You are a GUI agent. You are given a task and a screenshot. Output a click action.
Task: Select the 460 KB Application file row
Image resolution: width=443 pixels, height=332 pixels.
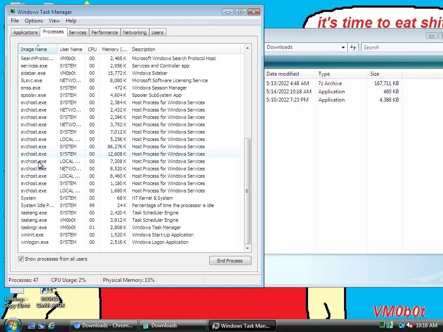point(333,92)
